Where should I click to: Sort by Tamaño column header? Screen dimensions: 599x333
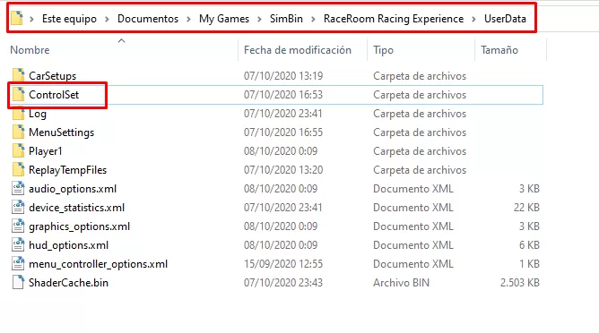point(499,50)
